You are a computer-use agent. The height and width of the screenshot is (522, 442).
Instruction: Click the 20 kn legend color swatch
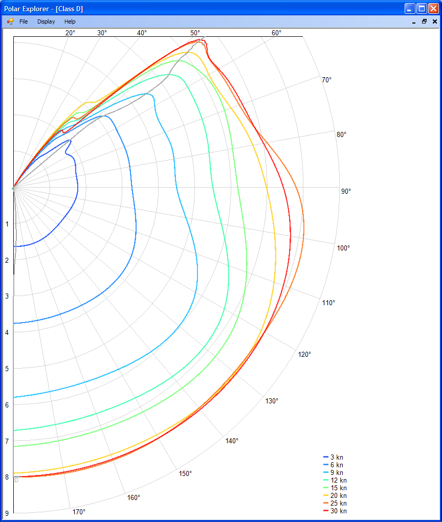coord(326,495)
